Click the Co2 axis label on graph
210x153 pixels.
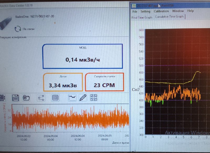tap(136, 90)
